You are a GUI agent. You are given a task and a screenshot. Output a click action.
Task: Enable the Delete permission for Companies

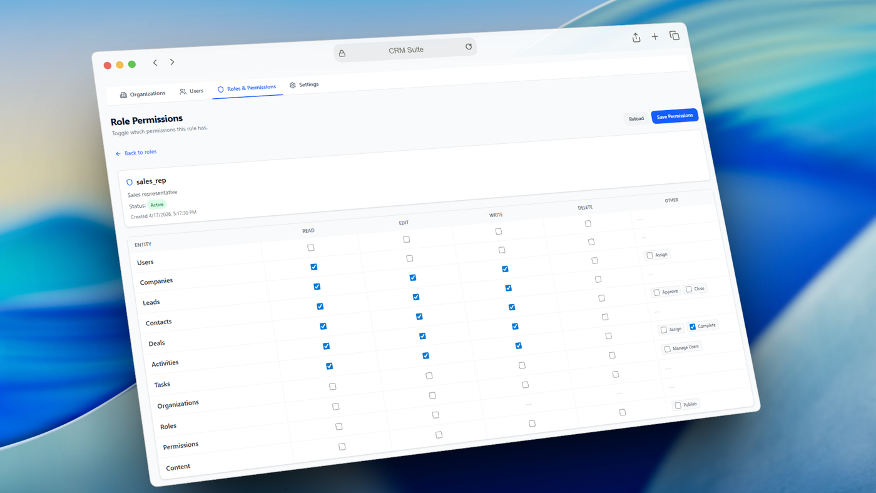(x=598, y=279)
